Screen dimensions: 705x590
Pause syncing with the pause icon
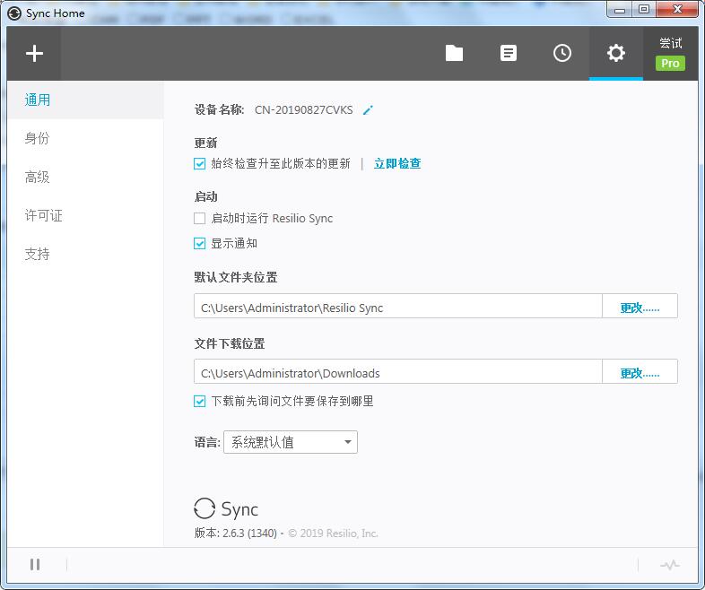tap(35, 564)
